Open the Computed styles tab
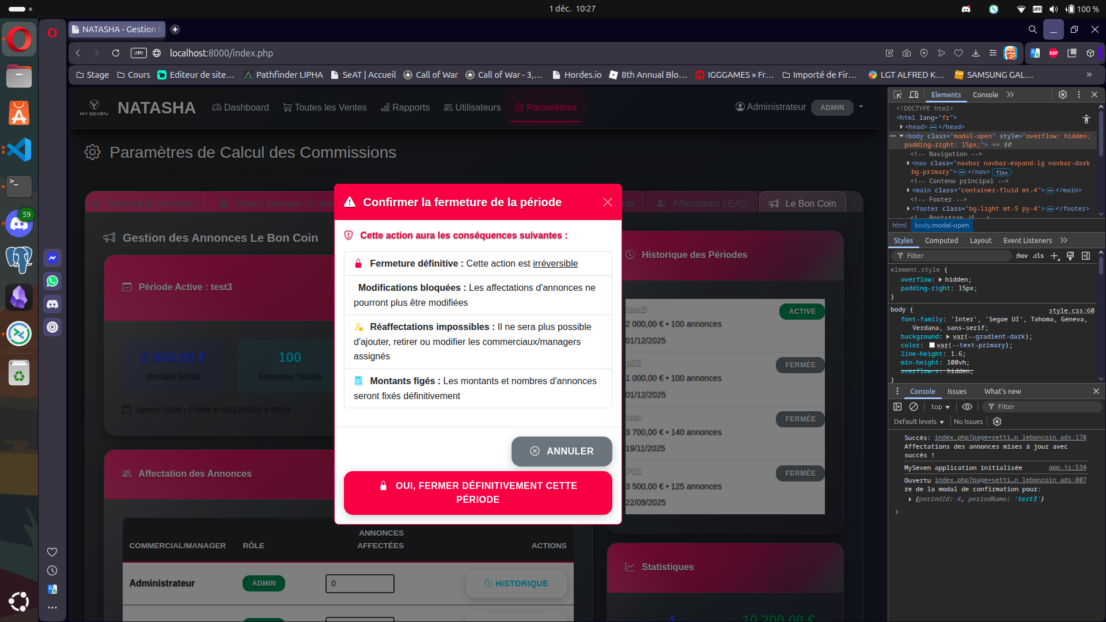Image resolution: width=1106 pixels, height=622 pixels. [x=941, y=241]
